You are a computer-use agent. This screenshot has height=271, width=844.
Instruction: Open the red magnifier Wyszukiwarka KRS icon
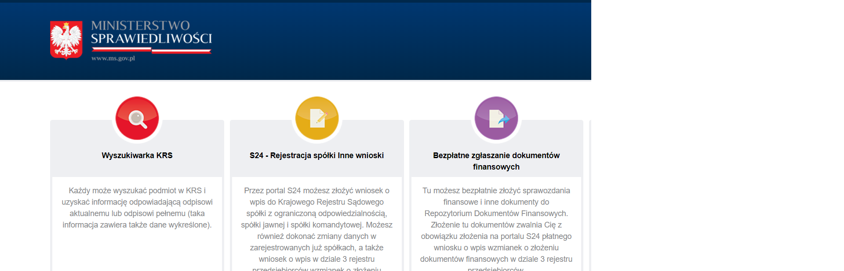point(137,118)
